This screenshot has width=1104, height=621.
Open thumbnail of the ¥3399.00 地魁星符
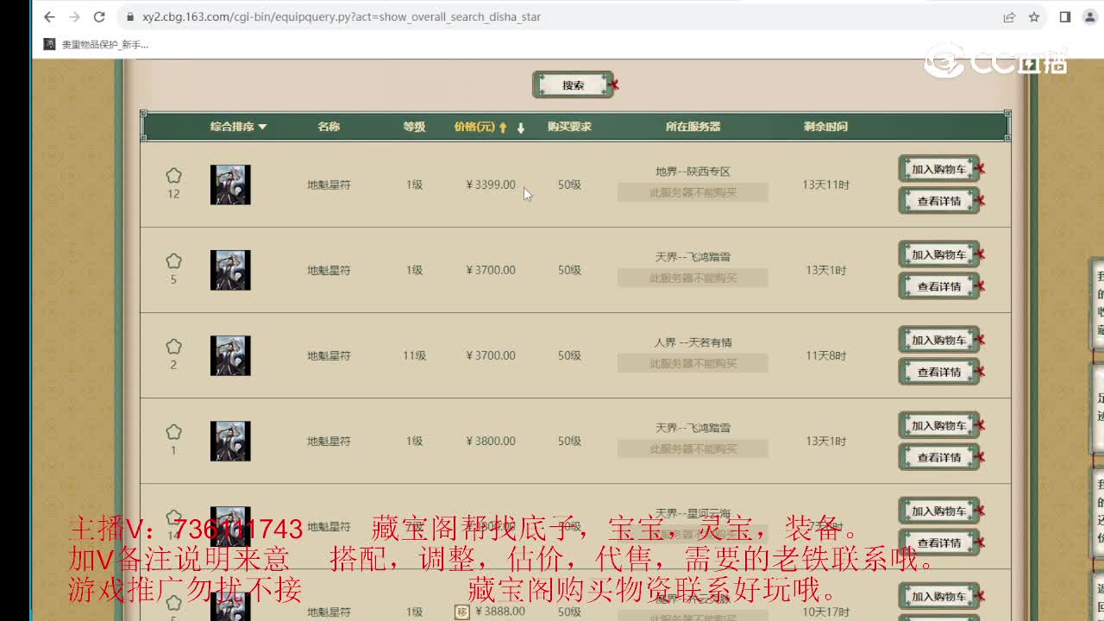230,185
